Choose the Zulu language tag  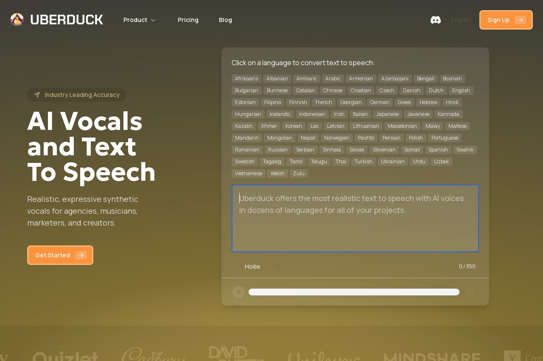coord(299,174)
